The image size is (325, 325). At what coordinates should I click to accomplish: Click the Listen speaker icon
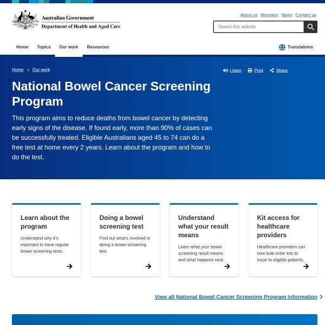[x=225, y=70]
